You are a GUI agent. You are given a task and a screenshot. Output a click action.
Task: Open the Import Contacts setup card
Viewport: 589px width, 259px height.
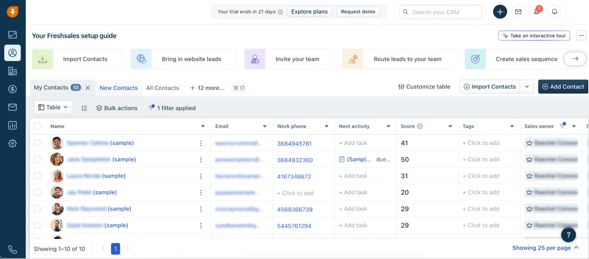click(x=77, y=59)
